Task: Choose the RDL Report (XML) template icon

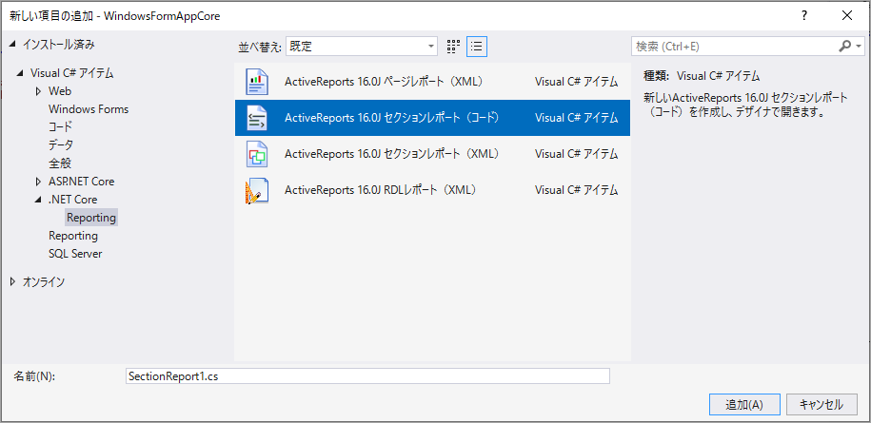Action: (257, 190)
